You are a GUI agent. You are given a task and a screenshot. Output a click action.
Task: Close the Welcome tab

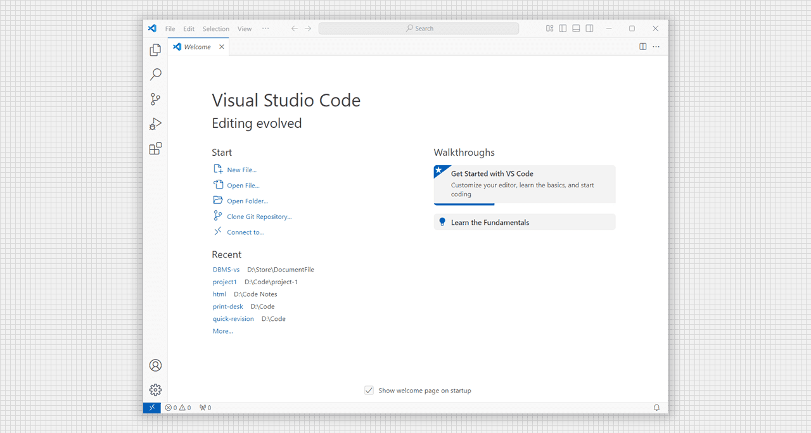pos(222,47)
